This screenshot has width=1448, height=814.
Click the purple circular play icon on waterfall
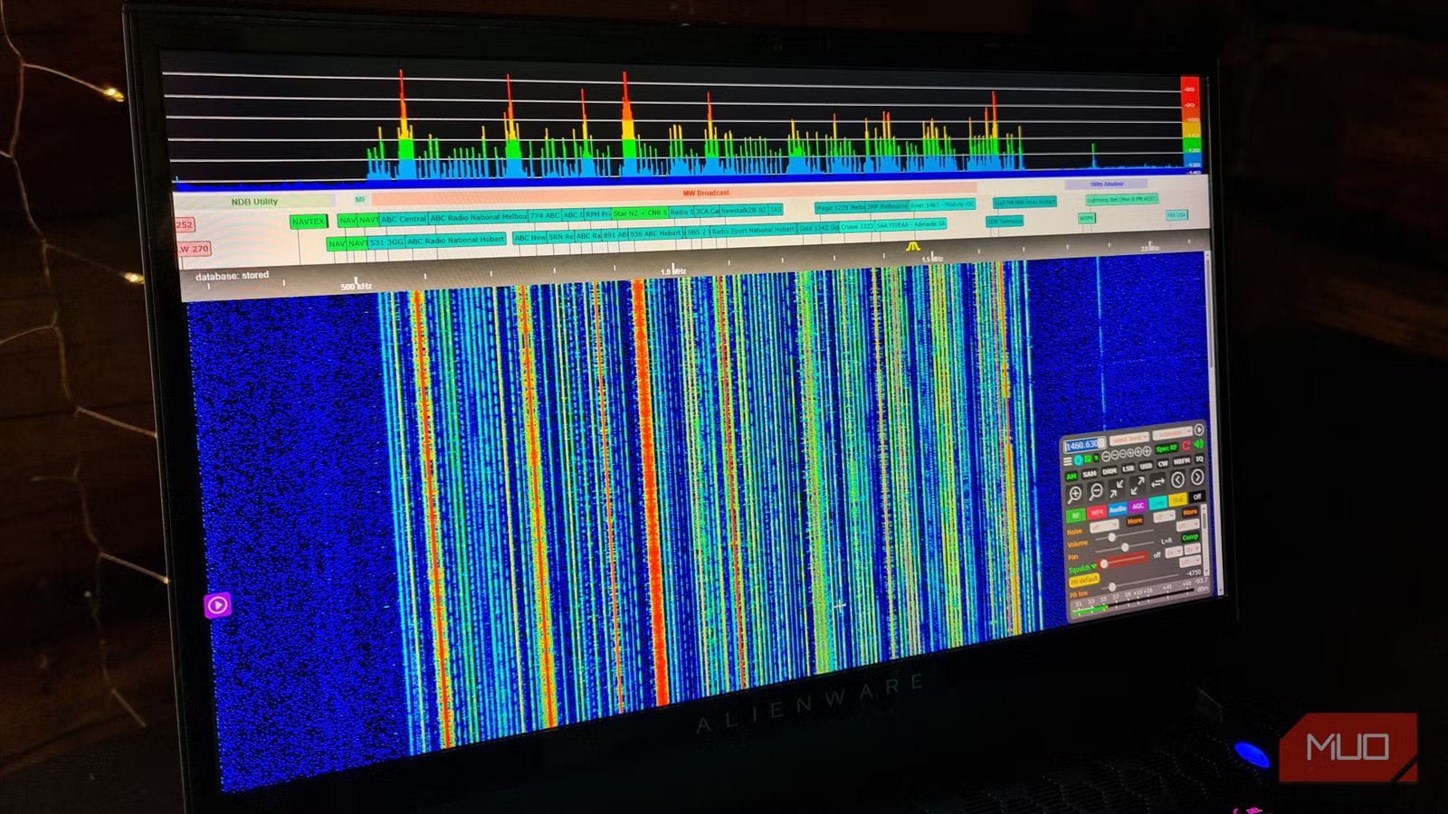point(217,604)
